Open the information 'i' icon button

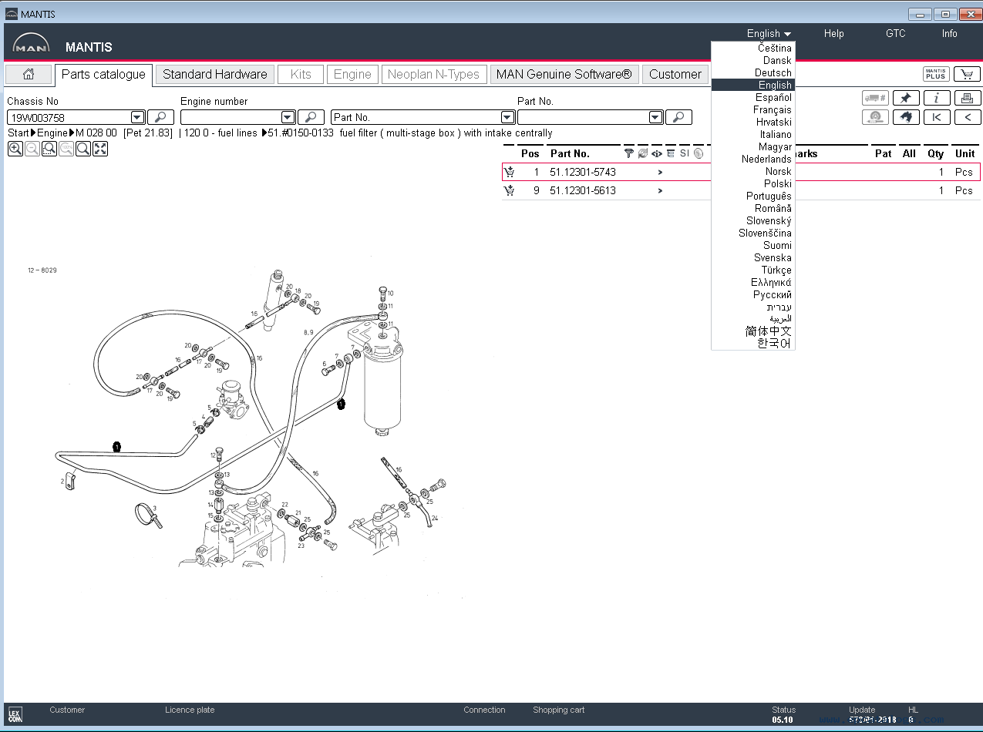937,98
